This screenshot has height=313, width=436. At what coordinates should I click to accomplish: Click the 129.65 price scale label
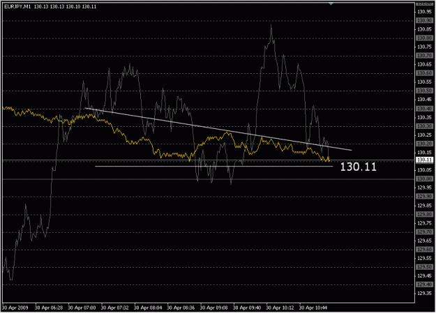click(x=425, y=241)
